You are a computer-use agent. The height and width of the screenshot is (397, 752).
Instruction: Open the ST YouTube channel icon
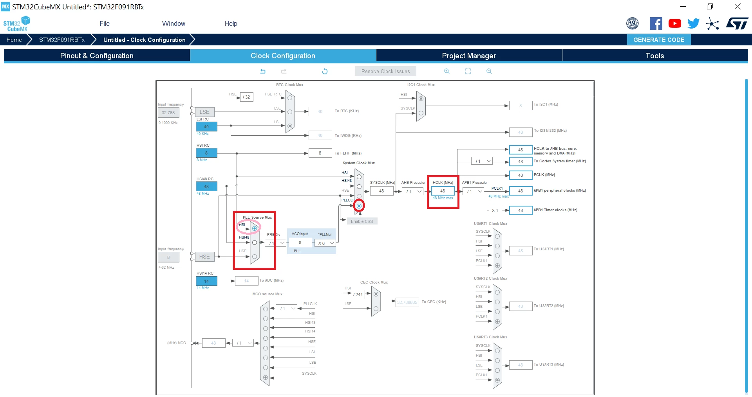point(675,23)
